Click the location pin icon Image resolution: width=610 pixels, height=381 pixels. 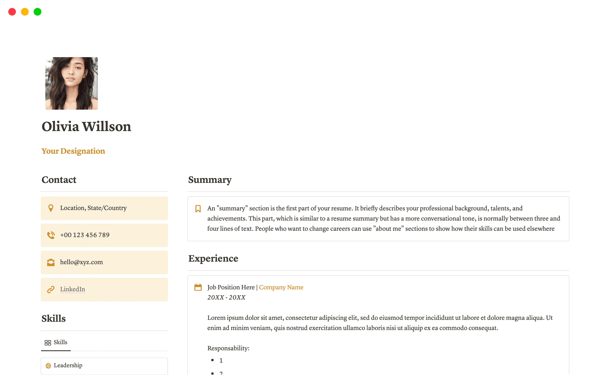[x=51, y=208]
